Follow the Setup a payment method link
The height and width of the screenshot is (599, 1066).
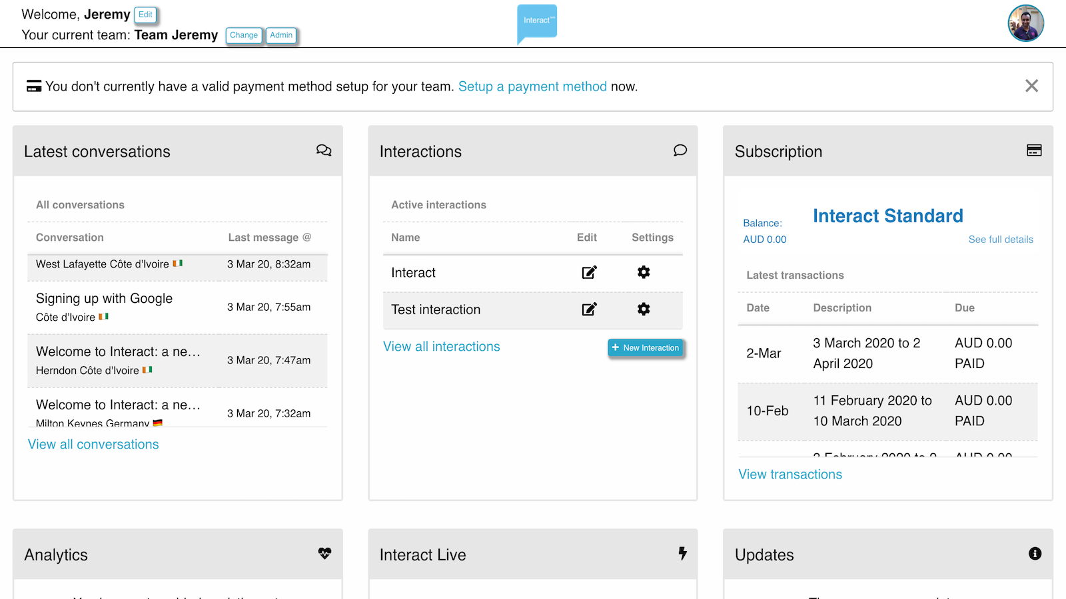[532, 87]
